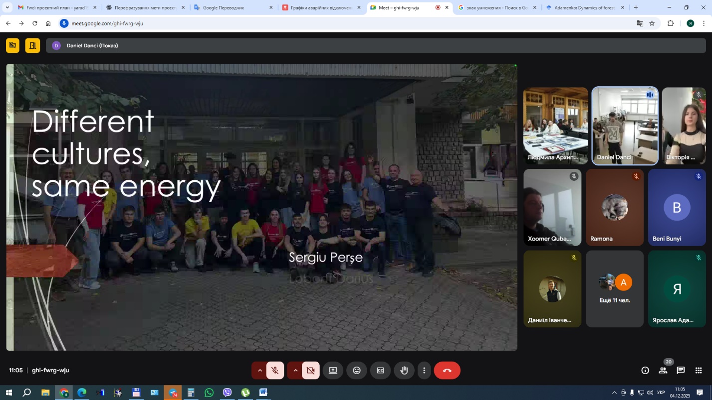Open the 'Ещё 11 чел.' participants tile

point(615,289)
